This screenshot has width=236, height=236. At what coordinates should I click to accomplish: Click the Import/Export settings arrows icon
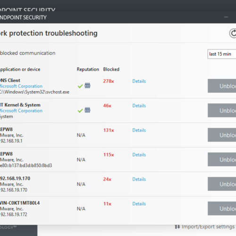[177, 227]
